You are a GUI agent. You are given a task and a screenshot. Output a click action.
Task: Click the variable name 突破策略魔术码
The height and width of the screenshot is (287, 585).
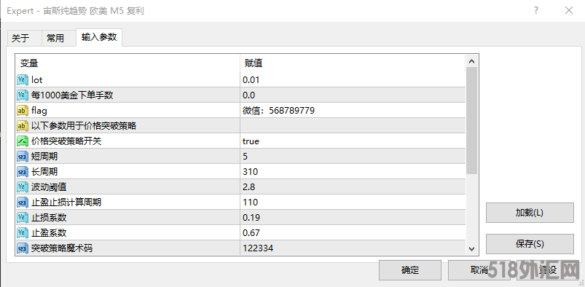(62, 248)
